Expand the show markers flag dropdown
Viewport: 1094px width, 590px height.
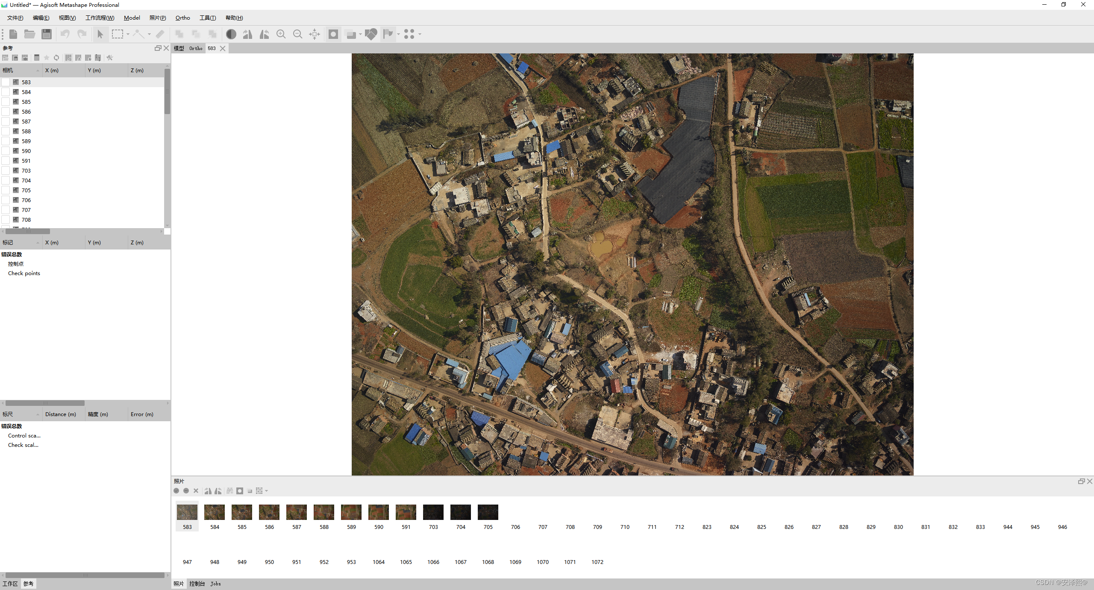pos(398,34)
